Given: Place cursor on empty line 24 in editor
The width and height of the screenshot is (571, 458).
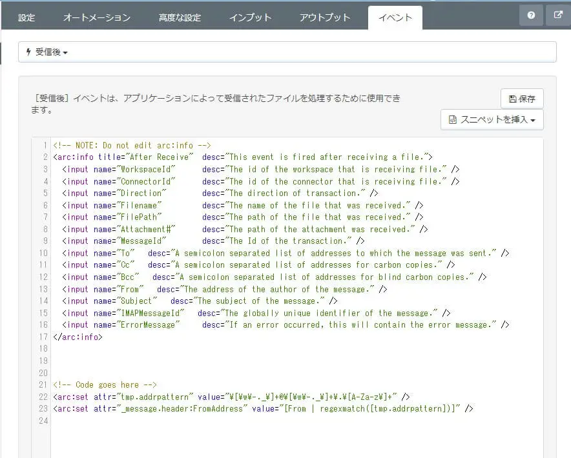Looking at the screenshot, I should tap(194, 421).
